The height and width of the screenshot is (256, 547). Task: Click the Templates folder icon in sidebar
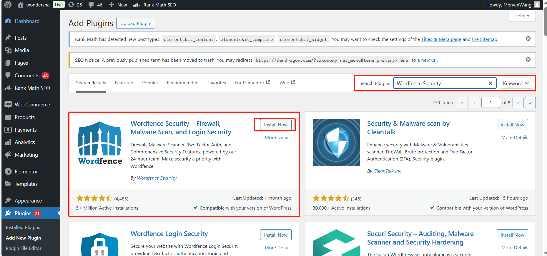click(8, 184)
